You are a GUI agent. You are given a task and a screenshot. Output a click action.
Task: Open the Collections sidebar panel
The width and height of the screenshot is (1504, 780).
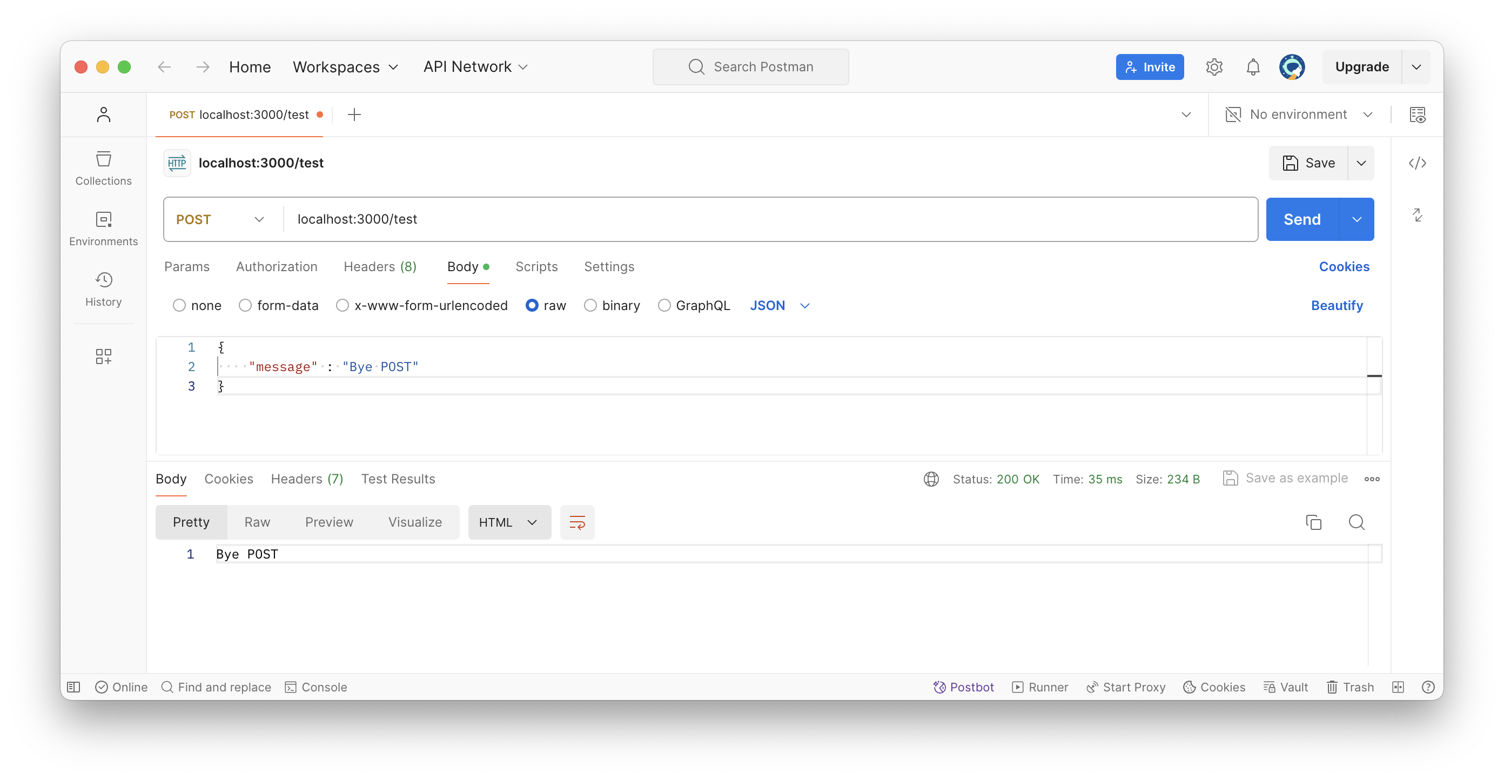click(103, 169)
